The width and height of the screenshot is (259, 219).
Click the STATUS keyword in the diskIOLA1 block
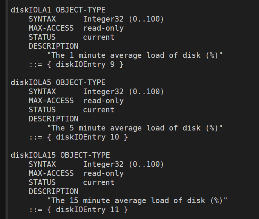[42, 37]
